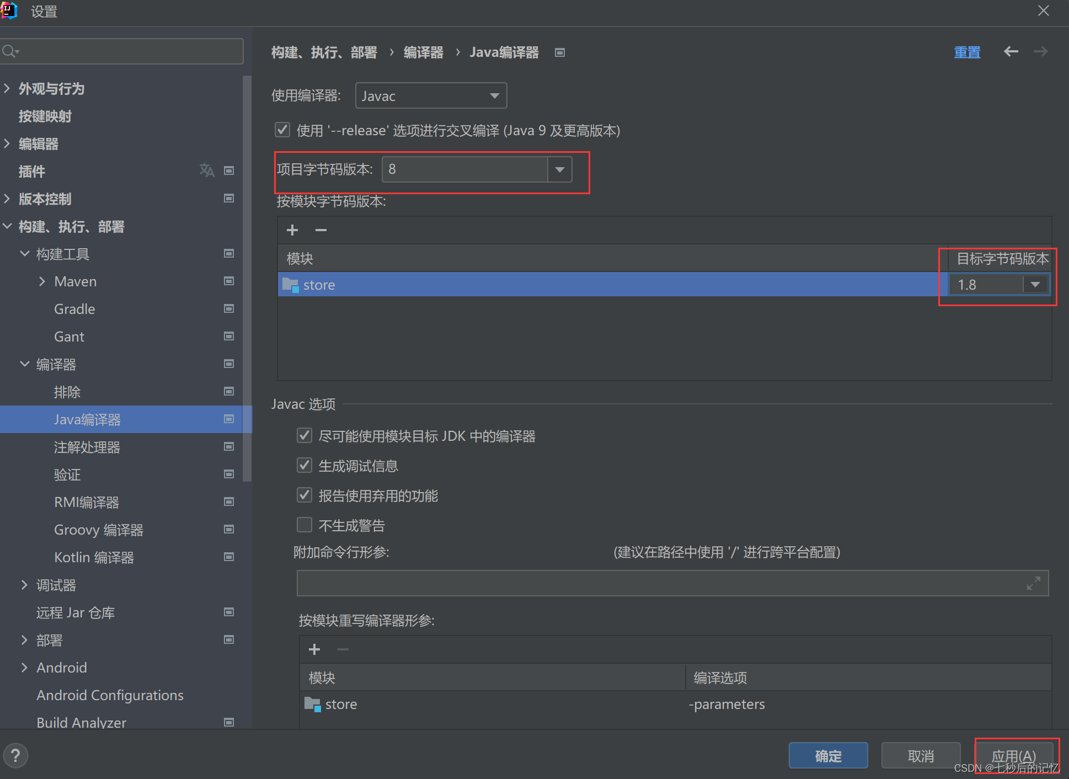Open the 目标字节码版本 1.8 dropdown for store
This screenshot has width=1069, height=779.
pyautogui.click(x=1035, y=284)
